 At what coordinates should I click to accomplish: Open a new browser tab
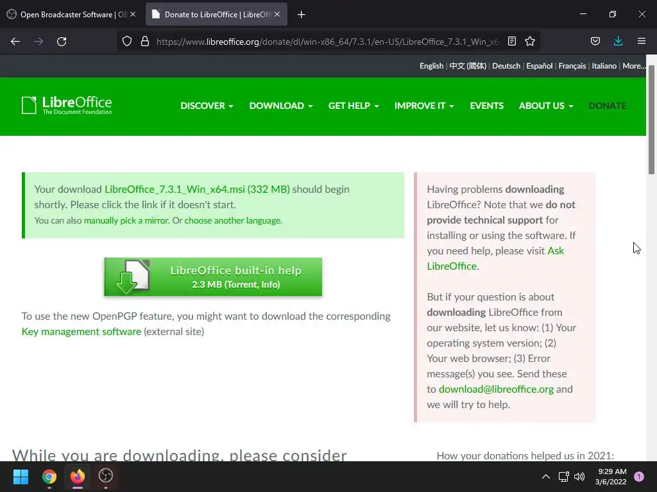point(302,15)
